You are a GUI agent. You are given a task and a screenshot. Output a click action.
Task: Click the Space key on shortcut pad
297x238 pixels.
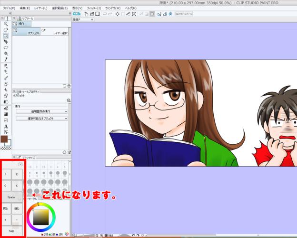[12, 197]
